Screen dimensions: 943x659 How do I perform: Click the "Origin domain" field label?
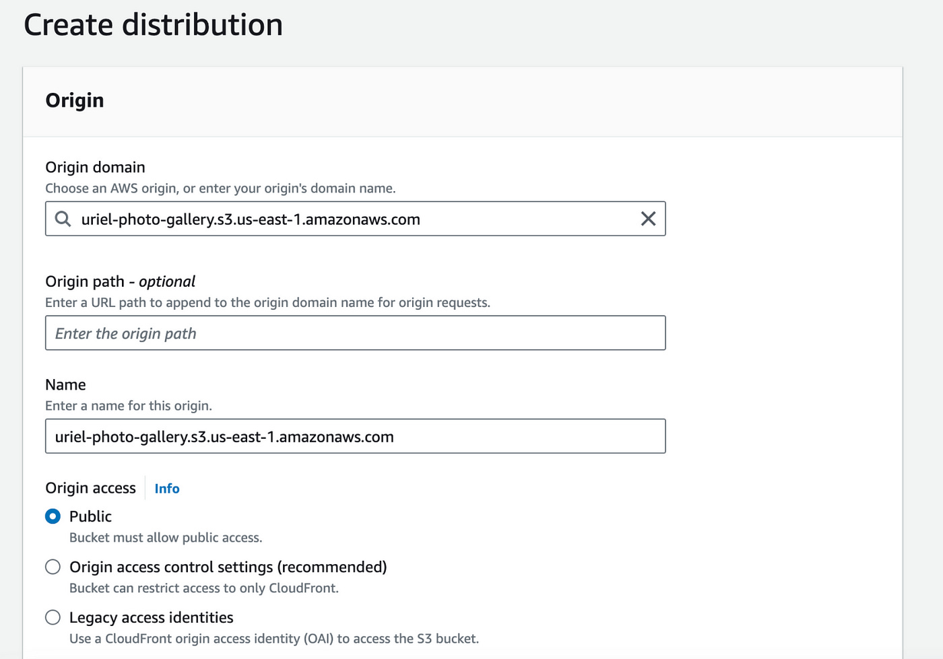(x=95, y=167)
